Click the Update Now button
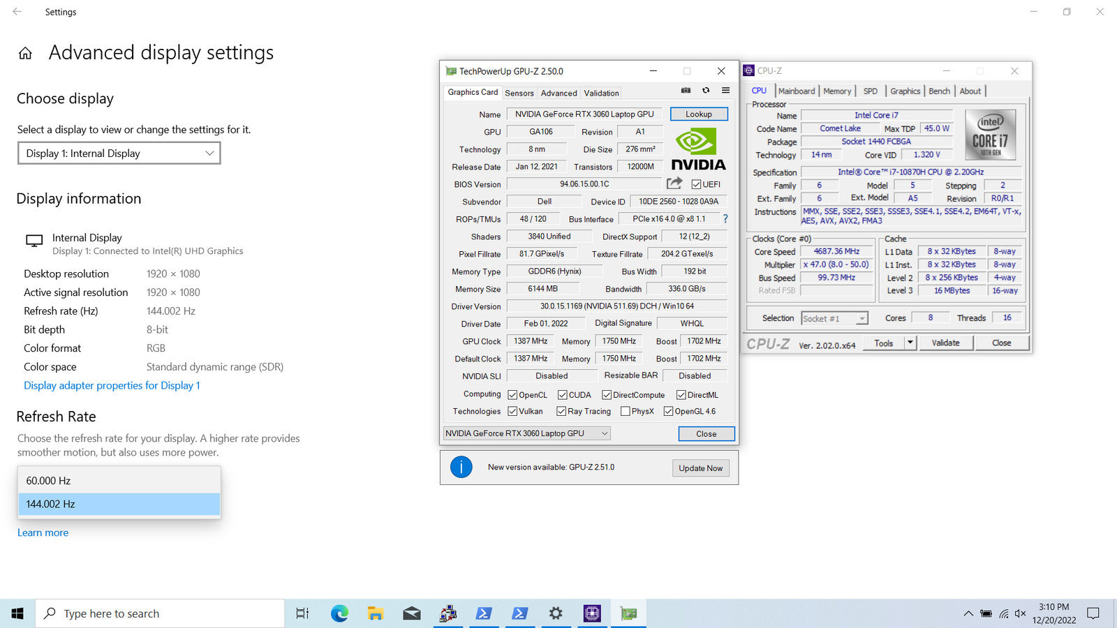The width and height of the screenshot is (1117, 628). click(x=700, y=468)
